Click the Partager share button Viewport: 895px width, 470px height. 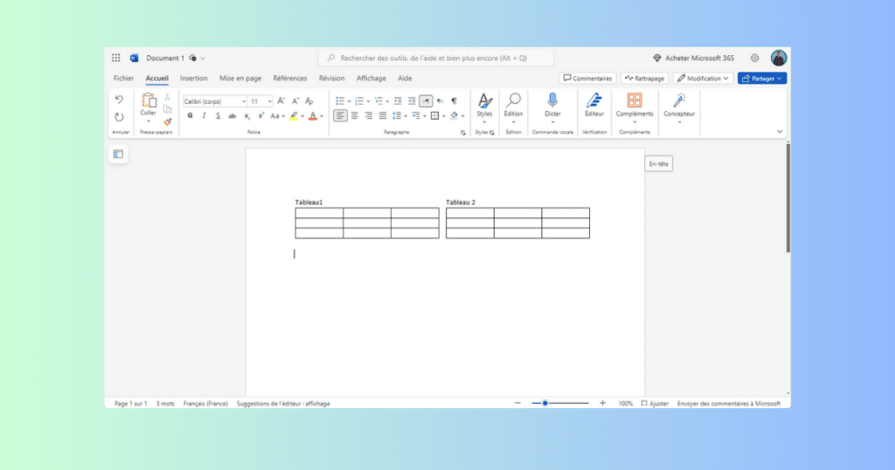[762, 78]
